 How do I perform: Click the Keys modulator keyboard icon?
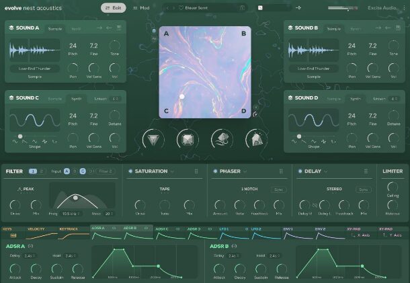(13, 235)
